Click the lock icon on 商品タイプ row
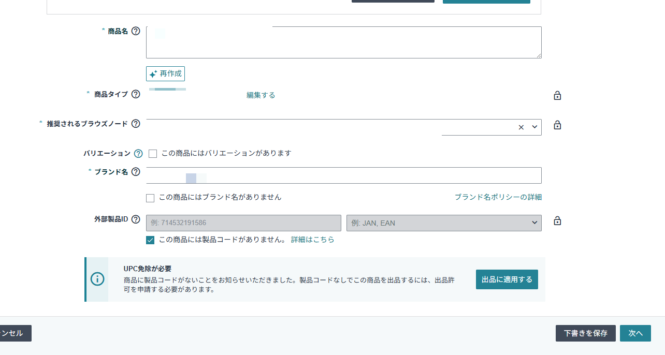Image resolution: width=665 pixels, height=355 pixels. pyautogui.click(x=557, y=96)
